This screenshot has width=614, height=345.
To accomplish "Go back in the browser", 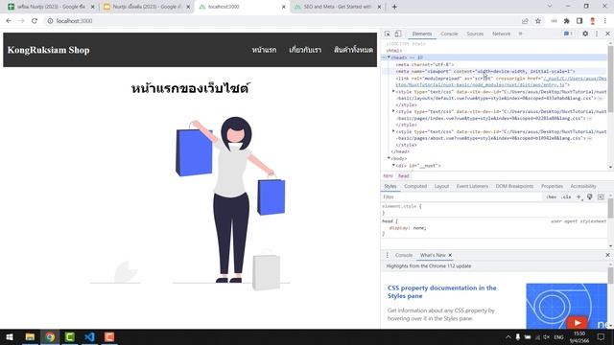I will (x=9, y=21).
